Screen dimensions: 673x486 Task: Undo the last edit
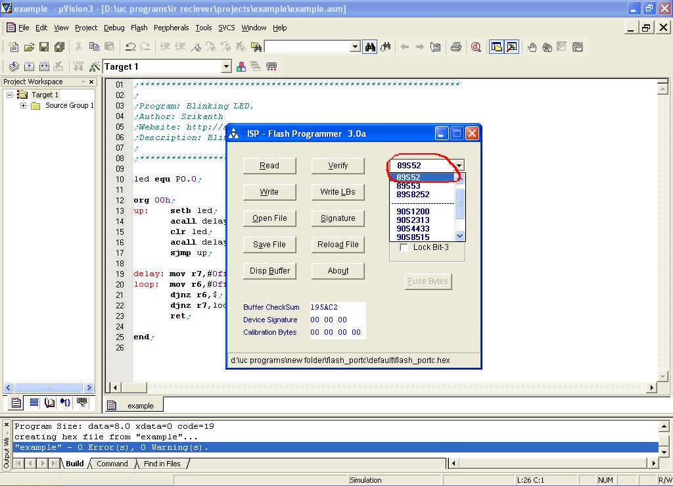click(131, 47)
